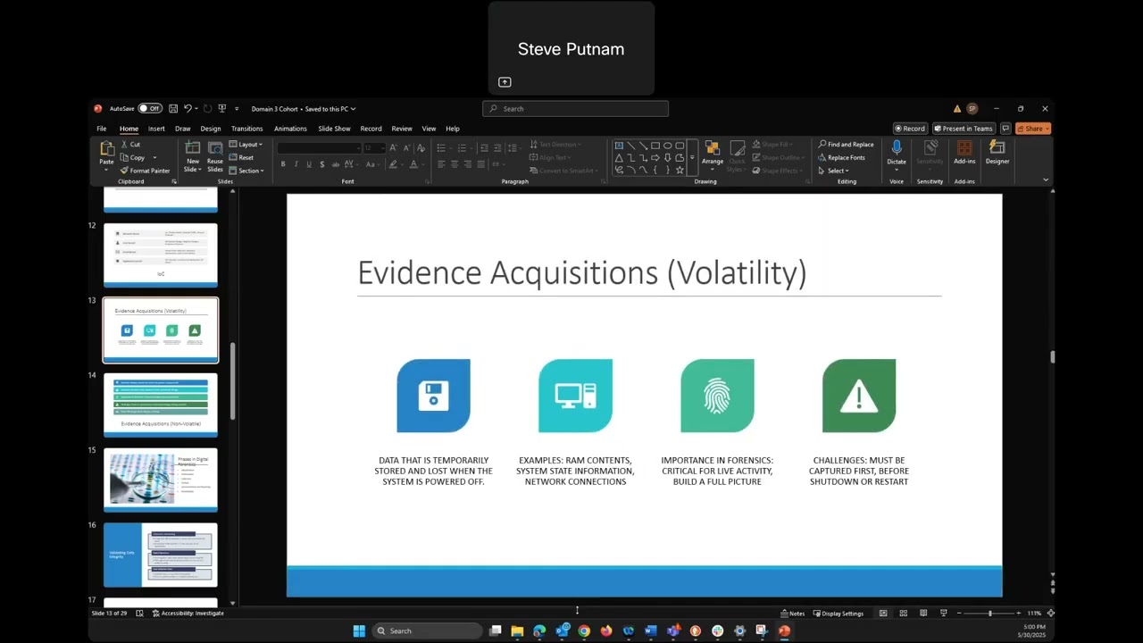
Task: Toggle the Notes pane in status bar
Action: pos(793,614)
